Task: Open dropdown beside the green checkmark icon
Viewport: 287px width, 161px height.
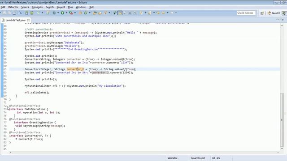Action: pos(42,13)
